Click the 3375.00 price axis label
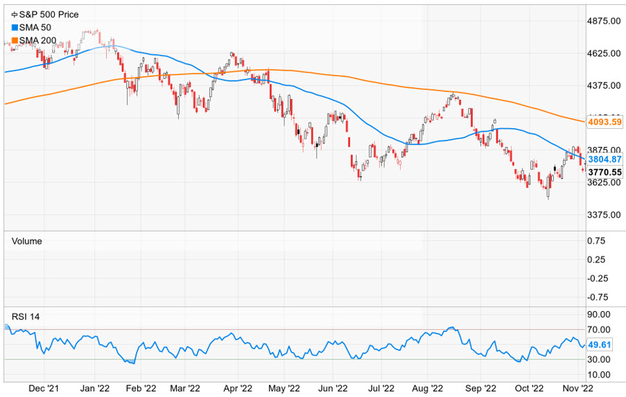This screenshot has height=397, width=626. point(604,215)
